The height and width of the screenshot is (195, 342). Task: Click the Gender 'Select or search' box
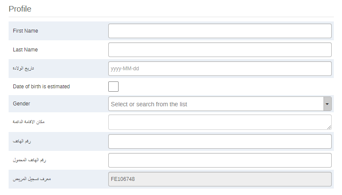(216, 104)
